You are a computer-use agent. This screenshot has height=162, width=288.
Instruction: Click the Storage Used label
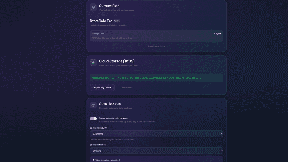point(98,34)
